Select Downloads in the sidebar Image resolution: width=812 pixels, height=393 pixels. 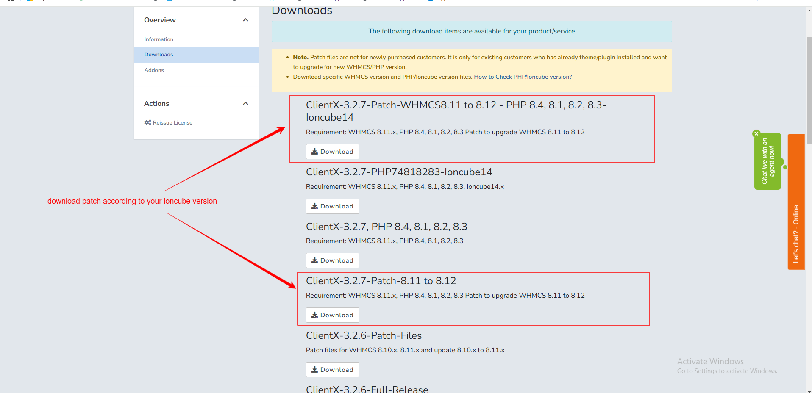click(x=159, y=55)
